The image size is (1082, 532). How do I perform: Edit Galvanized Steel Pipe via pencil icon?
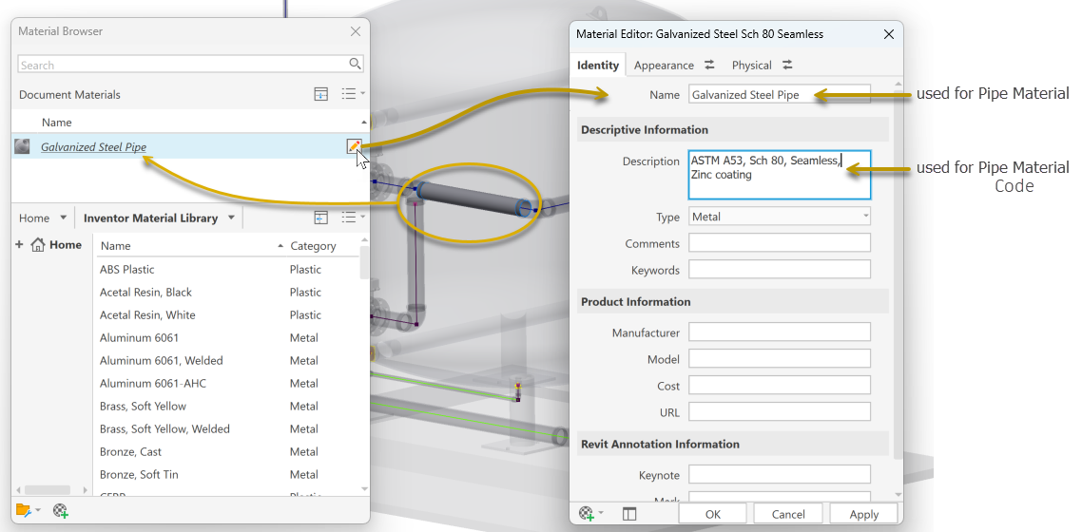coord(354,146)
